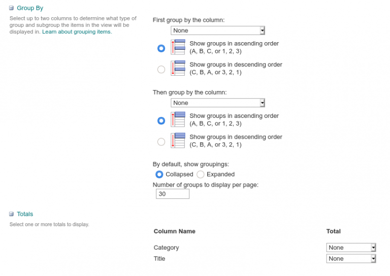
Task: Click the Group By section heading
Action: coord(30,8)
